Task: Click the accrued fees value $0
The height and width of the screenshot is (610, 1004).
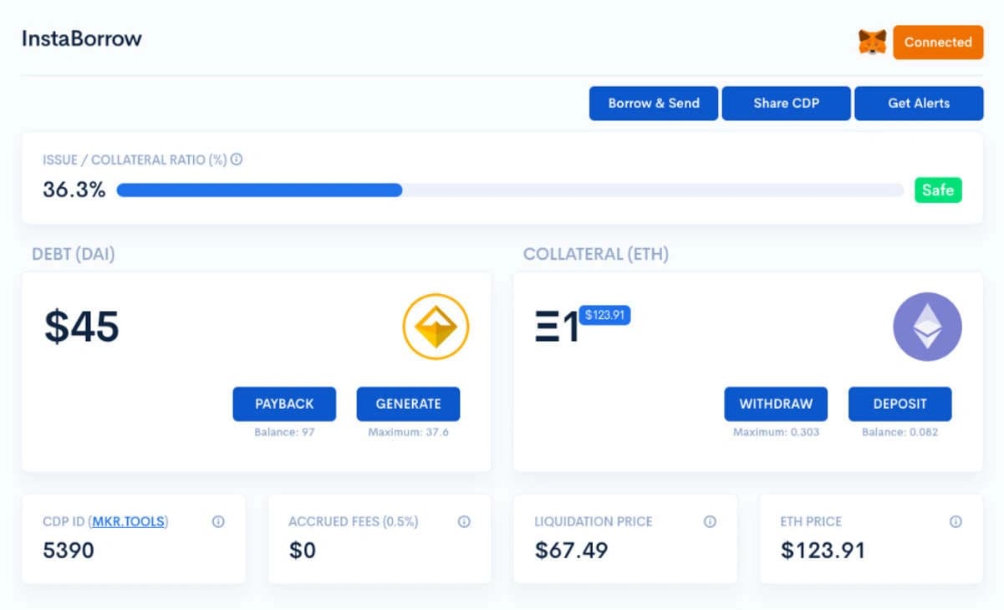Action: click(303, 550)
